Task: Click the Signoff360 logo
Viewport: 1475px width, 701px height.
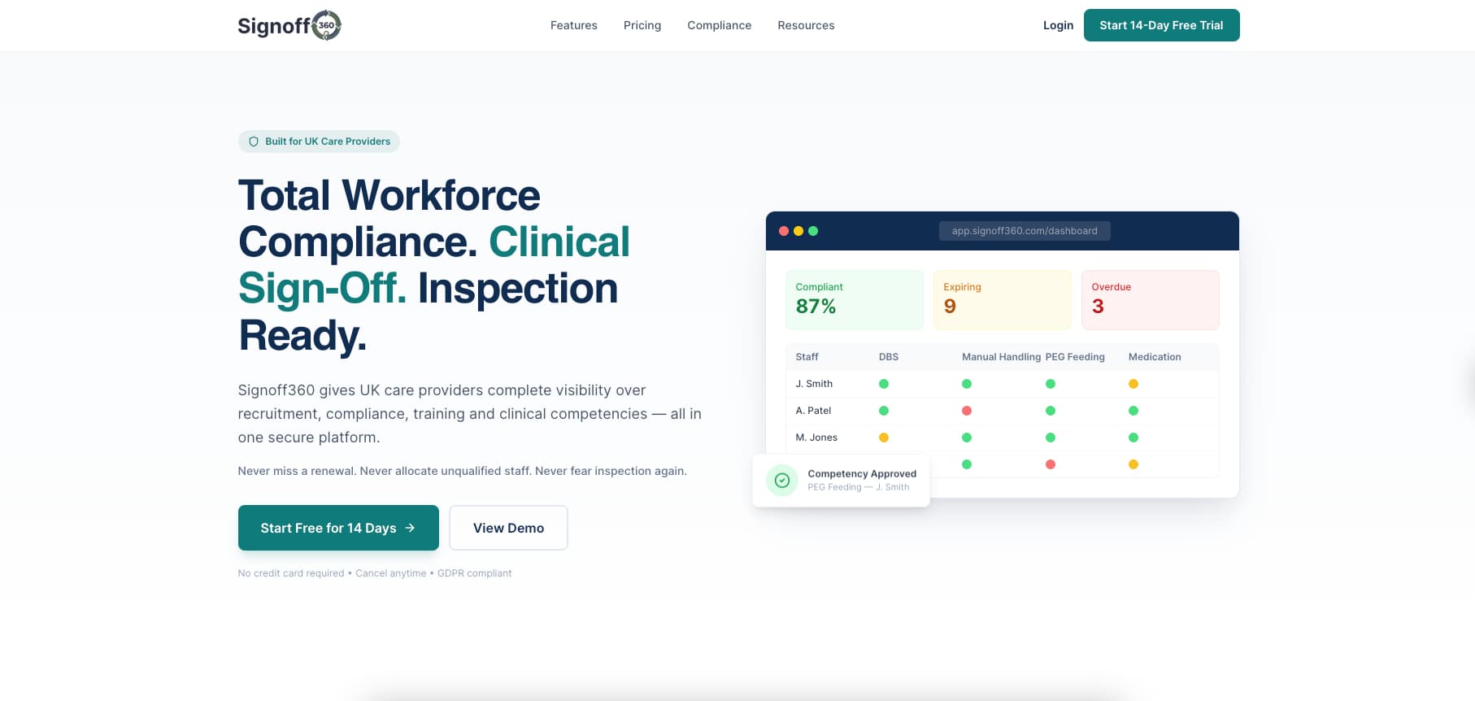Action: tap(289, 25)
